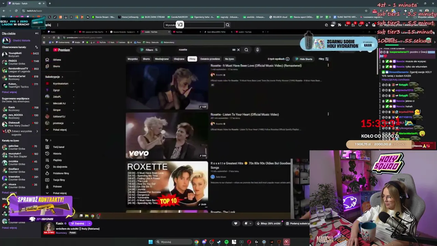
Task: Select the 'Na żywo' filter chip
Action: pos(229,59)
